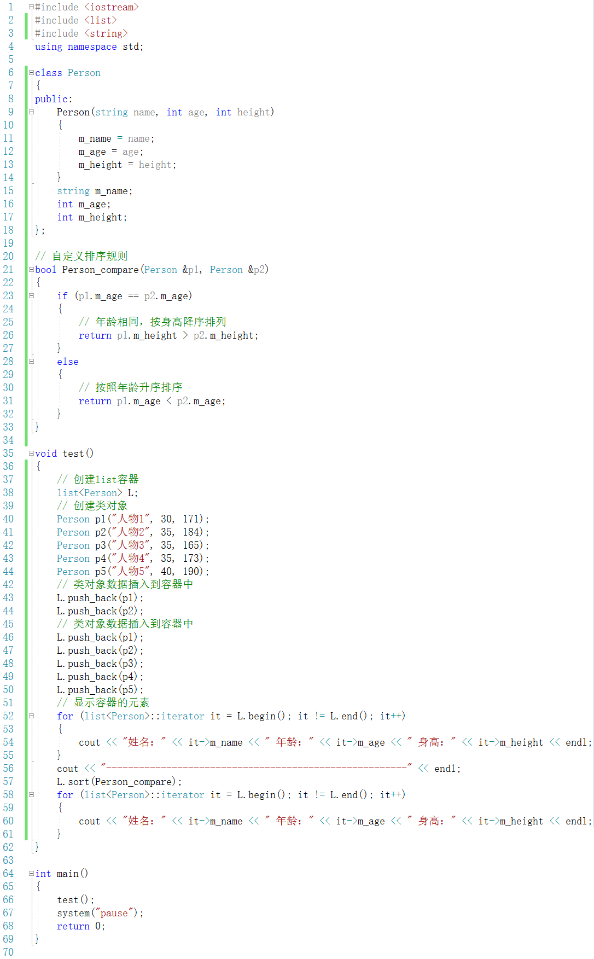The height and width of the screenshot is (959, 594).
Task: Click the line 'Person p5("人物5", 40, 190);'
Action: 133,571
